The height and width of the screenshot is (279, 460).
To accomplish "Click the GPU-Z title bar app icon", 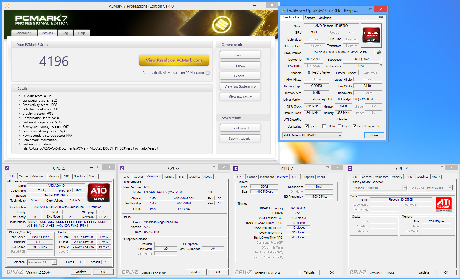I will [x=283, y=10].
